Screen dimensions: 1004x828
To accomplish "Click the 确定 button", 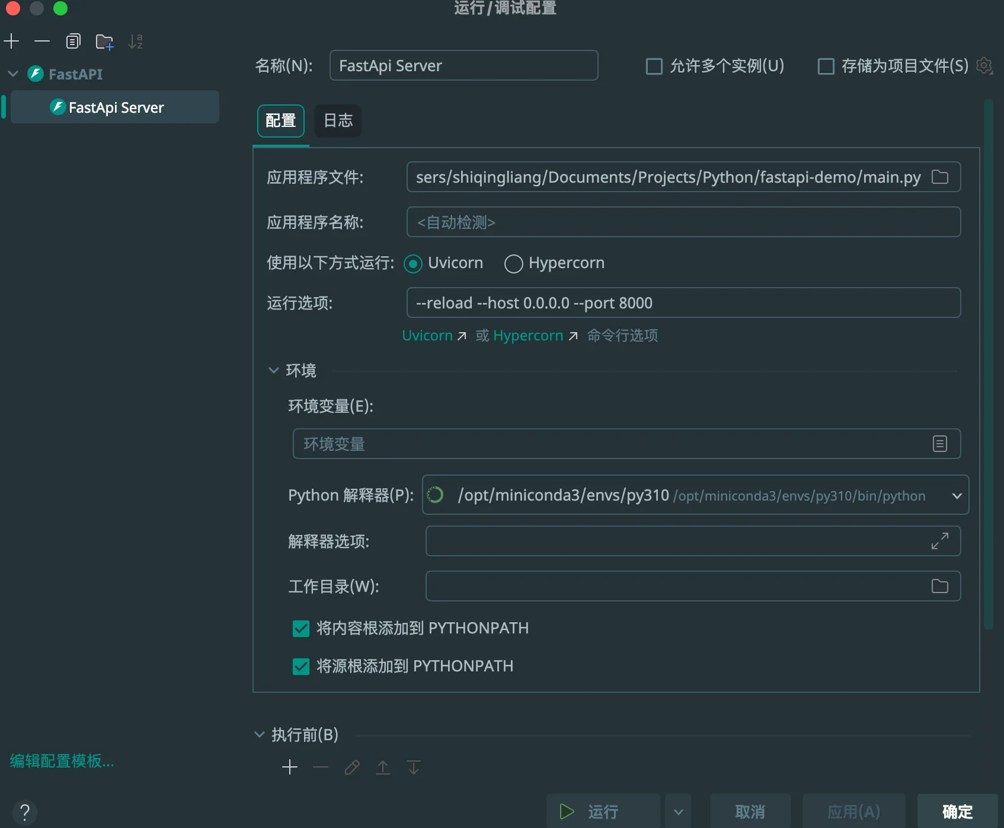I will (958, 811).
